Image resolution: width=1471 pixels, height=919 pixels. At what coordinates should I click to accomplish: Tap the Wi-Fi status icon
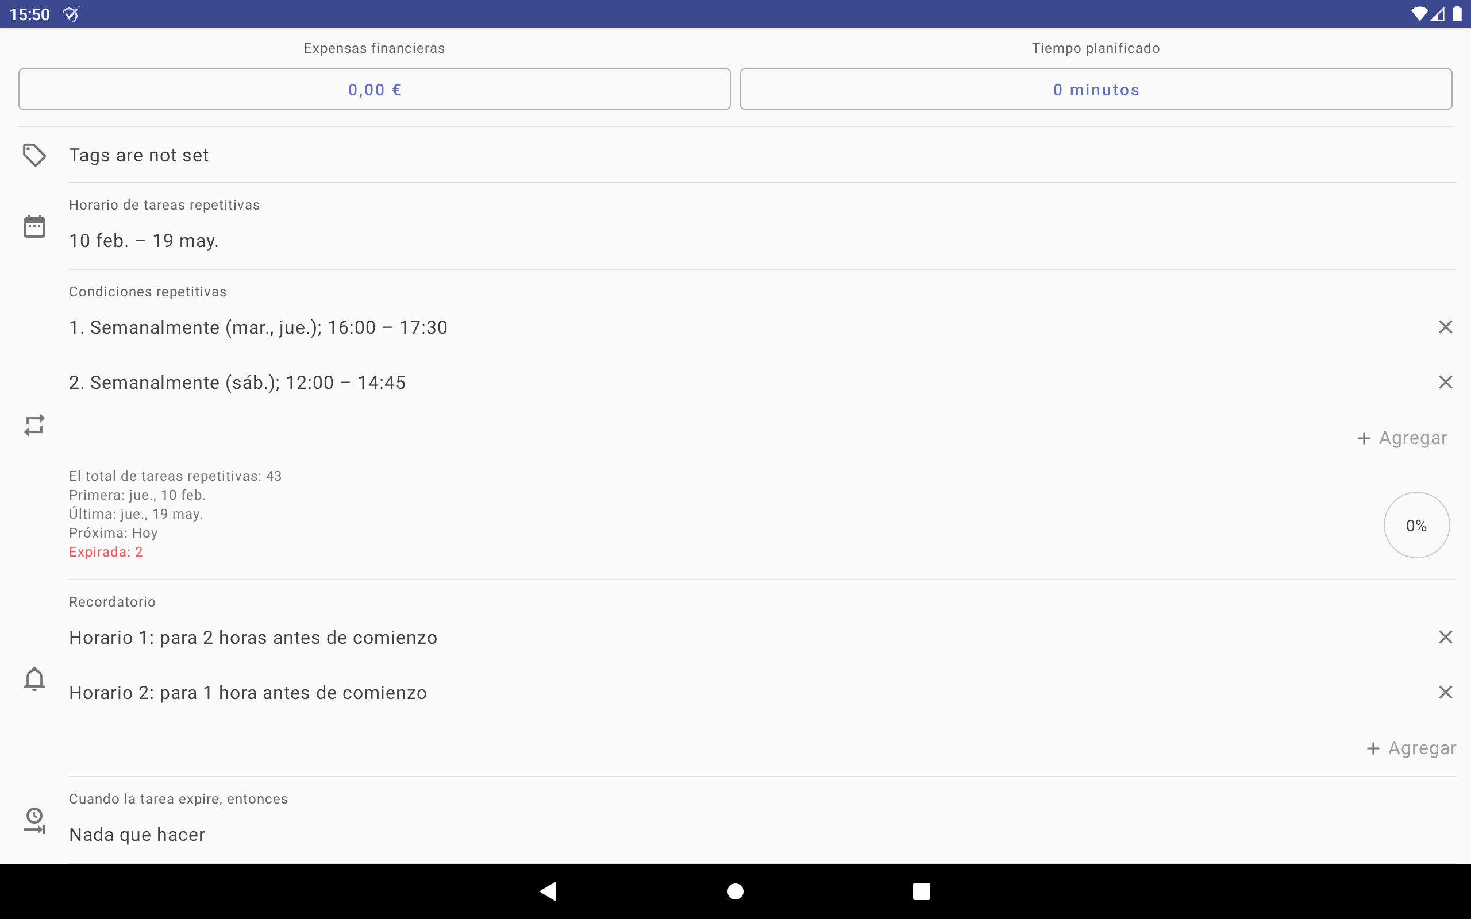coord(1419,14)
